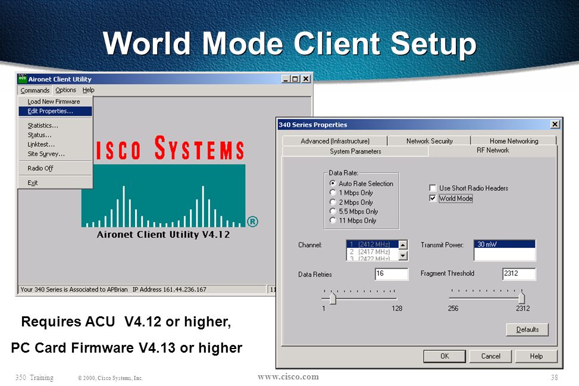Viewport: 579px width, 386px height.
Task: Click the Aironet Client Utility title bar icon
Action: click(x=22, y=79)
